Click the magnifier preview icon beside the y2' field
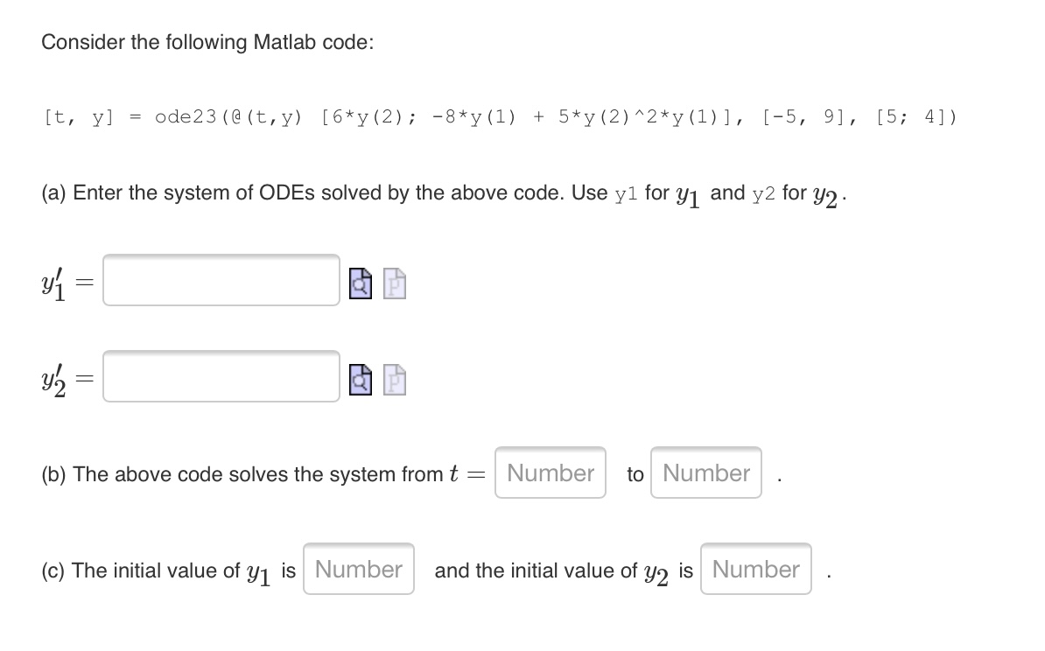1045x651 pixels. click(359, 380)
